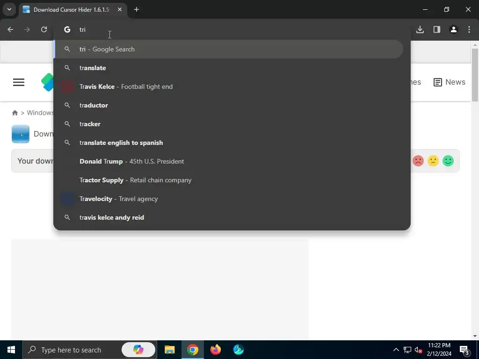Click the Chrome taskbar icon
Screen dimensions: 479x359
click(x=192, y=350)
